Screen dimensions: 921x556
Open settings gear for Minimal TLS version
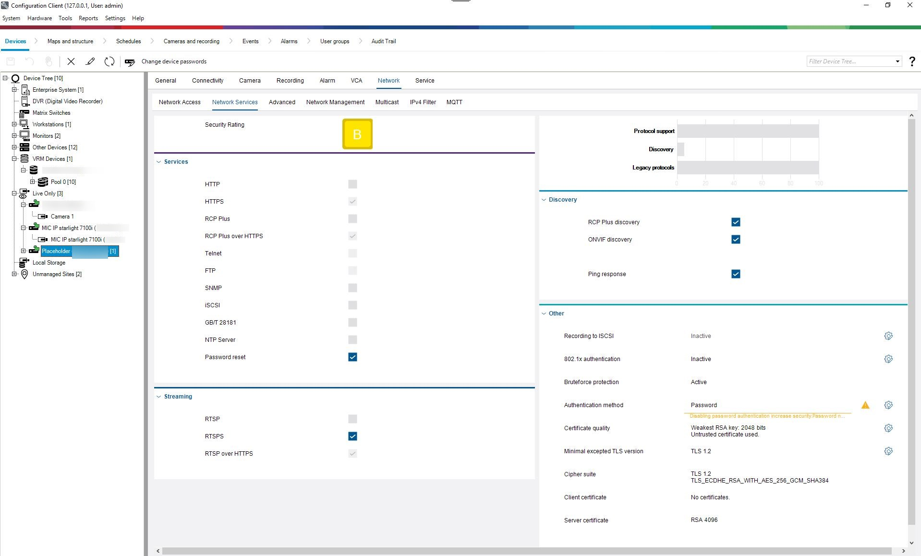[x=888, y=451]
